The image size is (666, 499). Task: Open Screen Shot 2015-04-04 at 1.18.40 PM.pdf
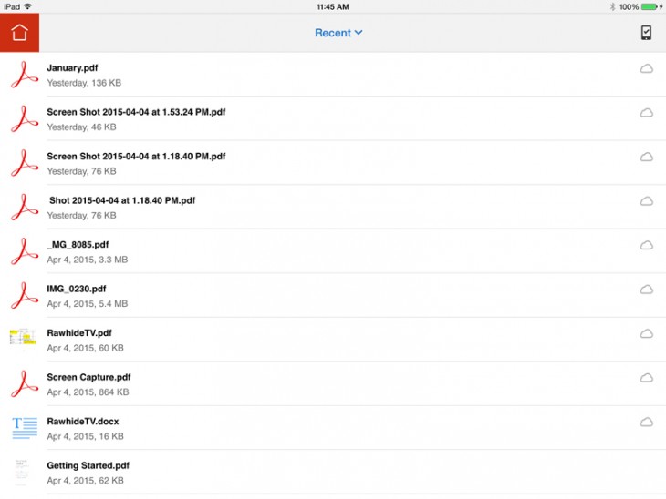[136, 156]
